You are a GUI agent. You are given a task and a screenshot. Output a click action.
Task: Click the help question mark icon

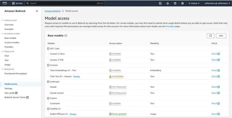coord(175,3)
